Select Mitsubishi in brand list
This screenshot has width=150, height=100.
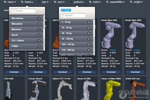click(26, 24)
